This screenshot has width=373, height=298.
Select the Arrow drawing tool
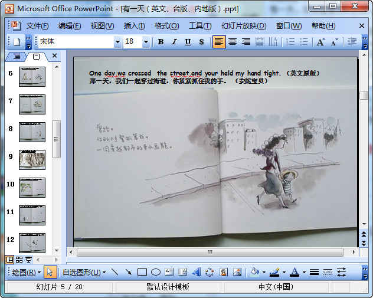point(129,272)
